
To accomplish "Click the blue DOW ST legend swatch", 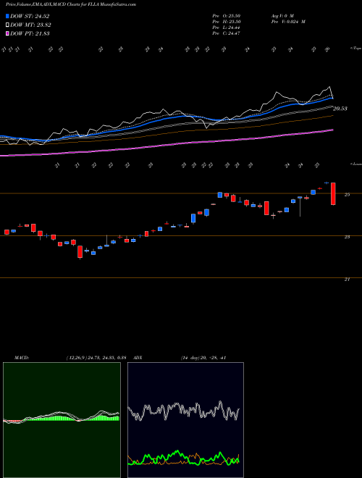I will [7, 16].
